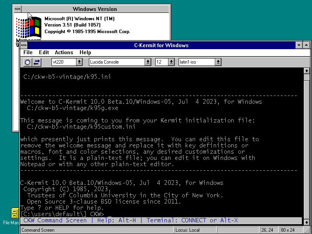Expand the font size 12 dropdown
The width and height of the screenshot is (312, 234).
pyautogui.click(x=171, y=62)
